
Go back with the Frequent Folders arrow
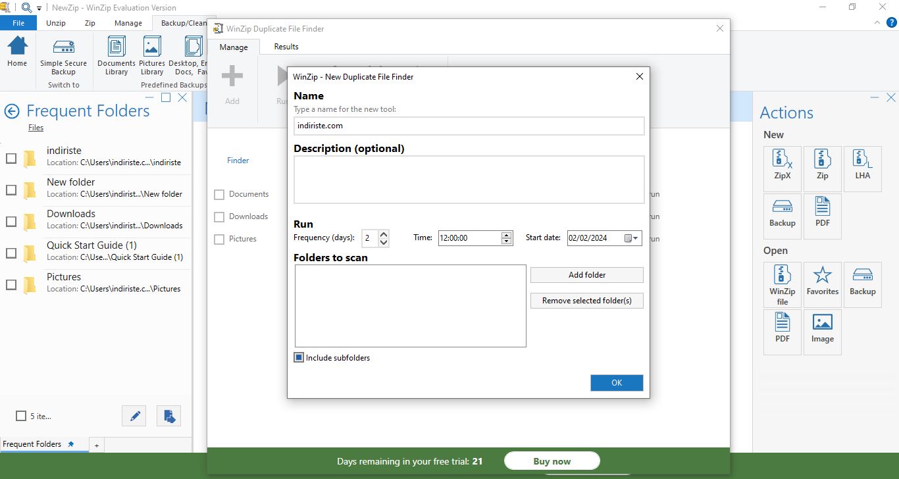click(12, 111)
